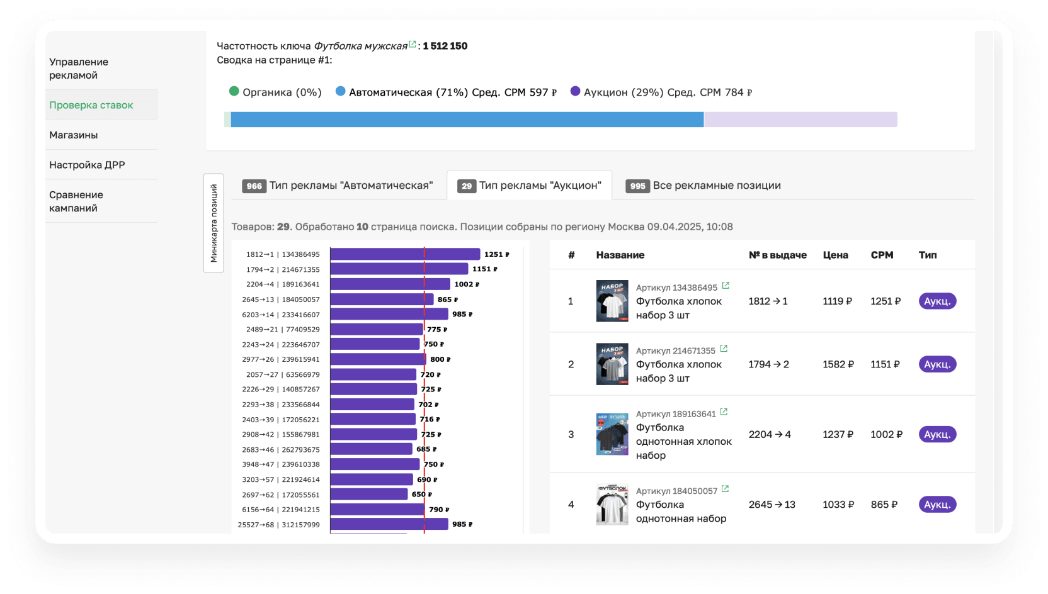The image size is (1048, 594).
Task: Click blue Автоматическая segment of summary bar
Action: (467, 120)
